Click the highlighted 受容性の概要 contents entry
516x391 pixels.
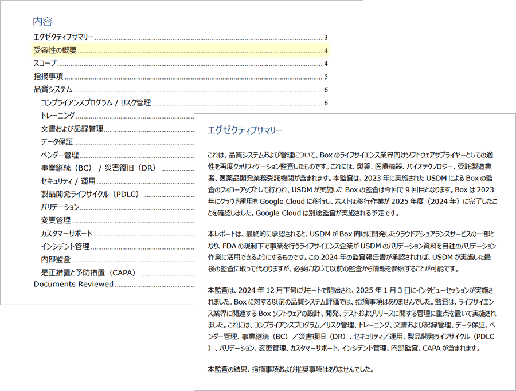55,50
